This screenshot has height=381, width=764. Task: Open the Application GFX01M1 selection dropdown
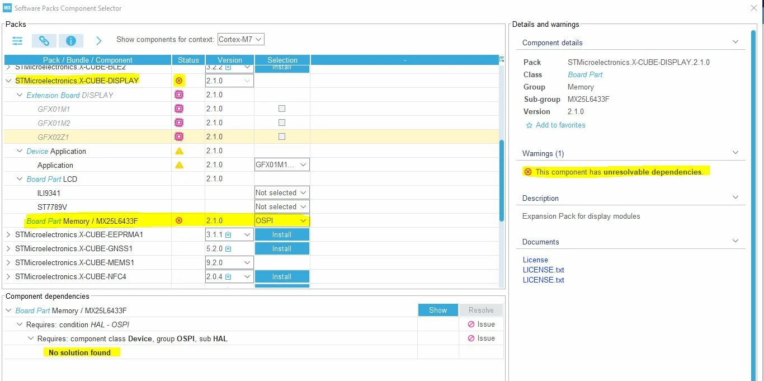[282, 165]
